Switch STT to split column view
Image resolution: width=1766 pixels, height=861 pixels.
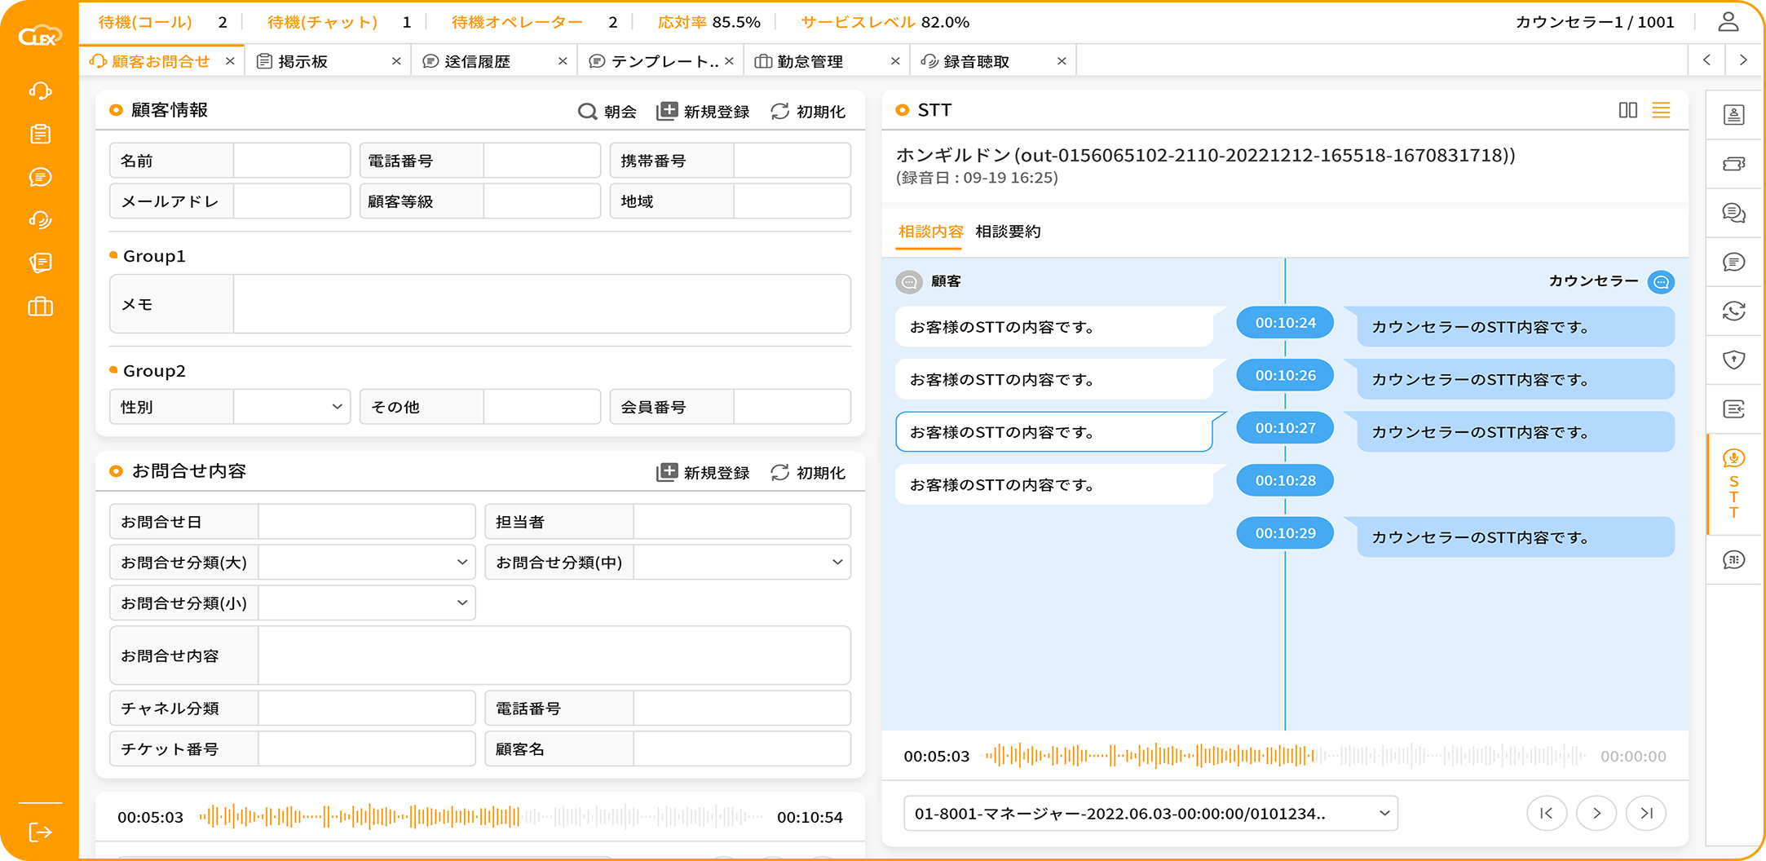point(1627,110)
